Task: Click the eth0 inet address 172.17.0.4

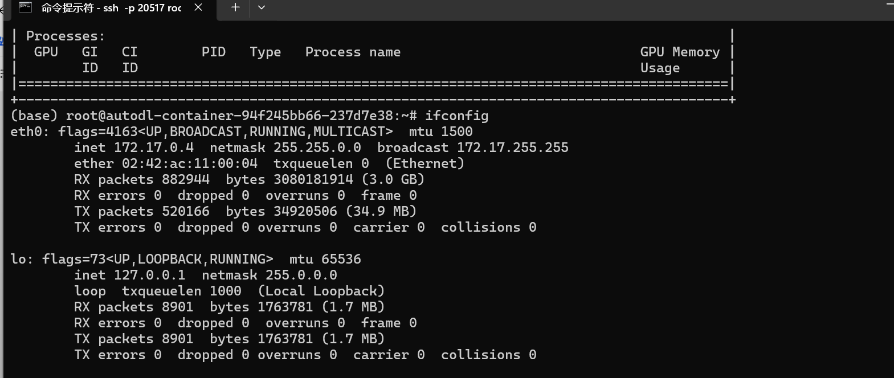Action: (153, 147)
